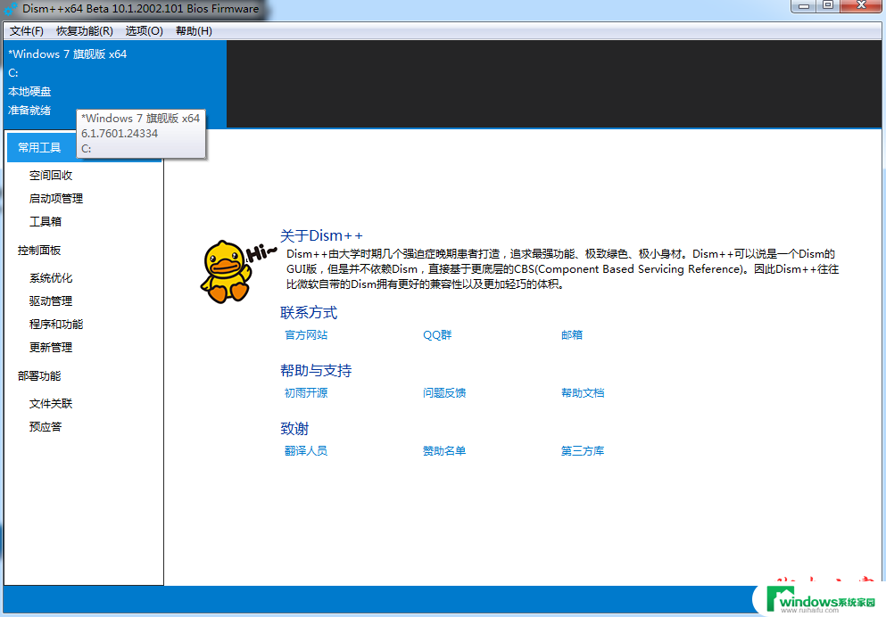Click the 本地硬盘 text in system tile

29,92
